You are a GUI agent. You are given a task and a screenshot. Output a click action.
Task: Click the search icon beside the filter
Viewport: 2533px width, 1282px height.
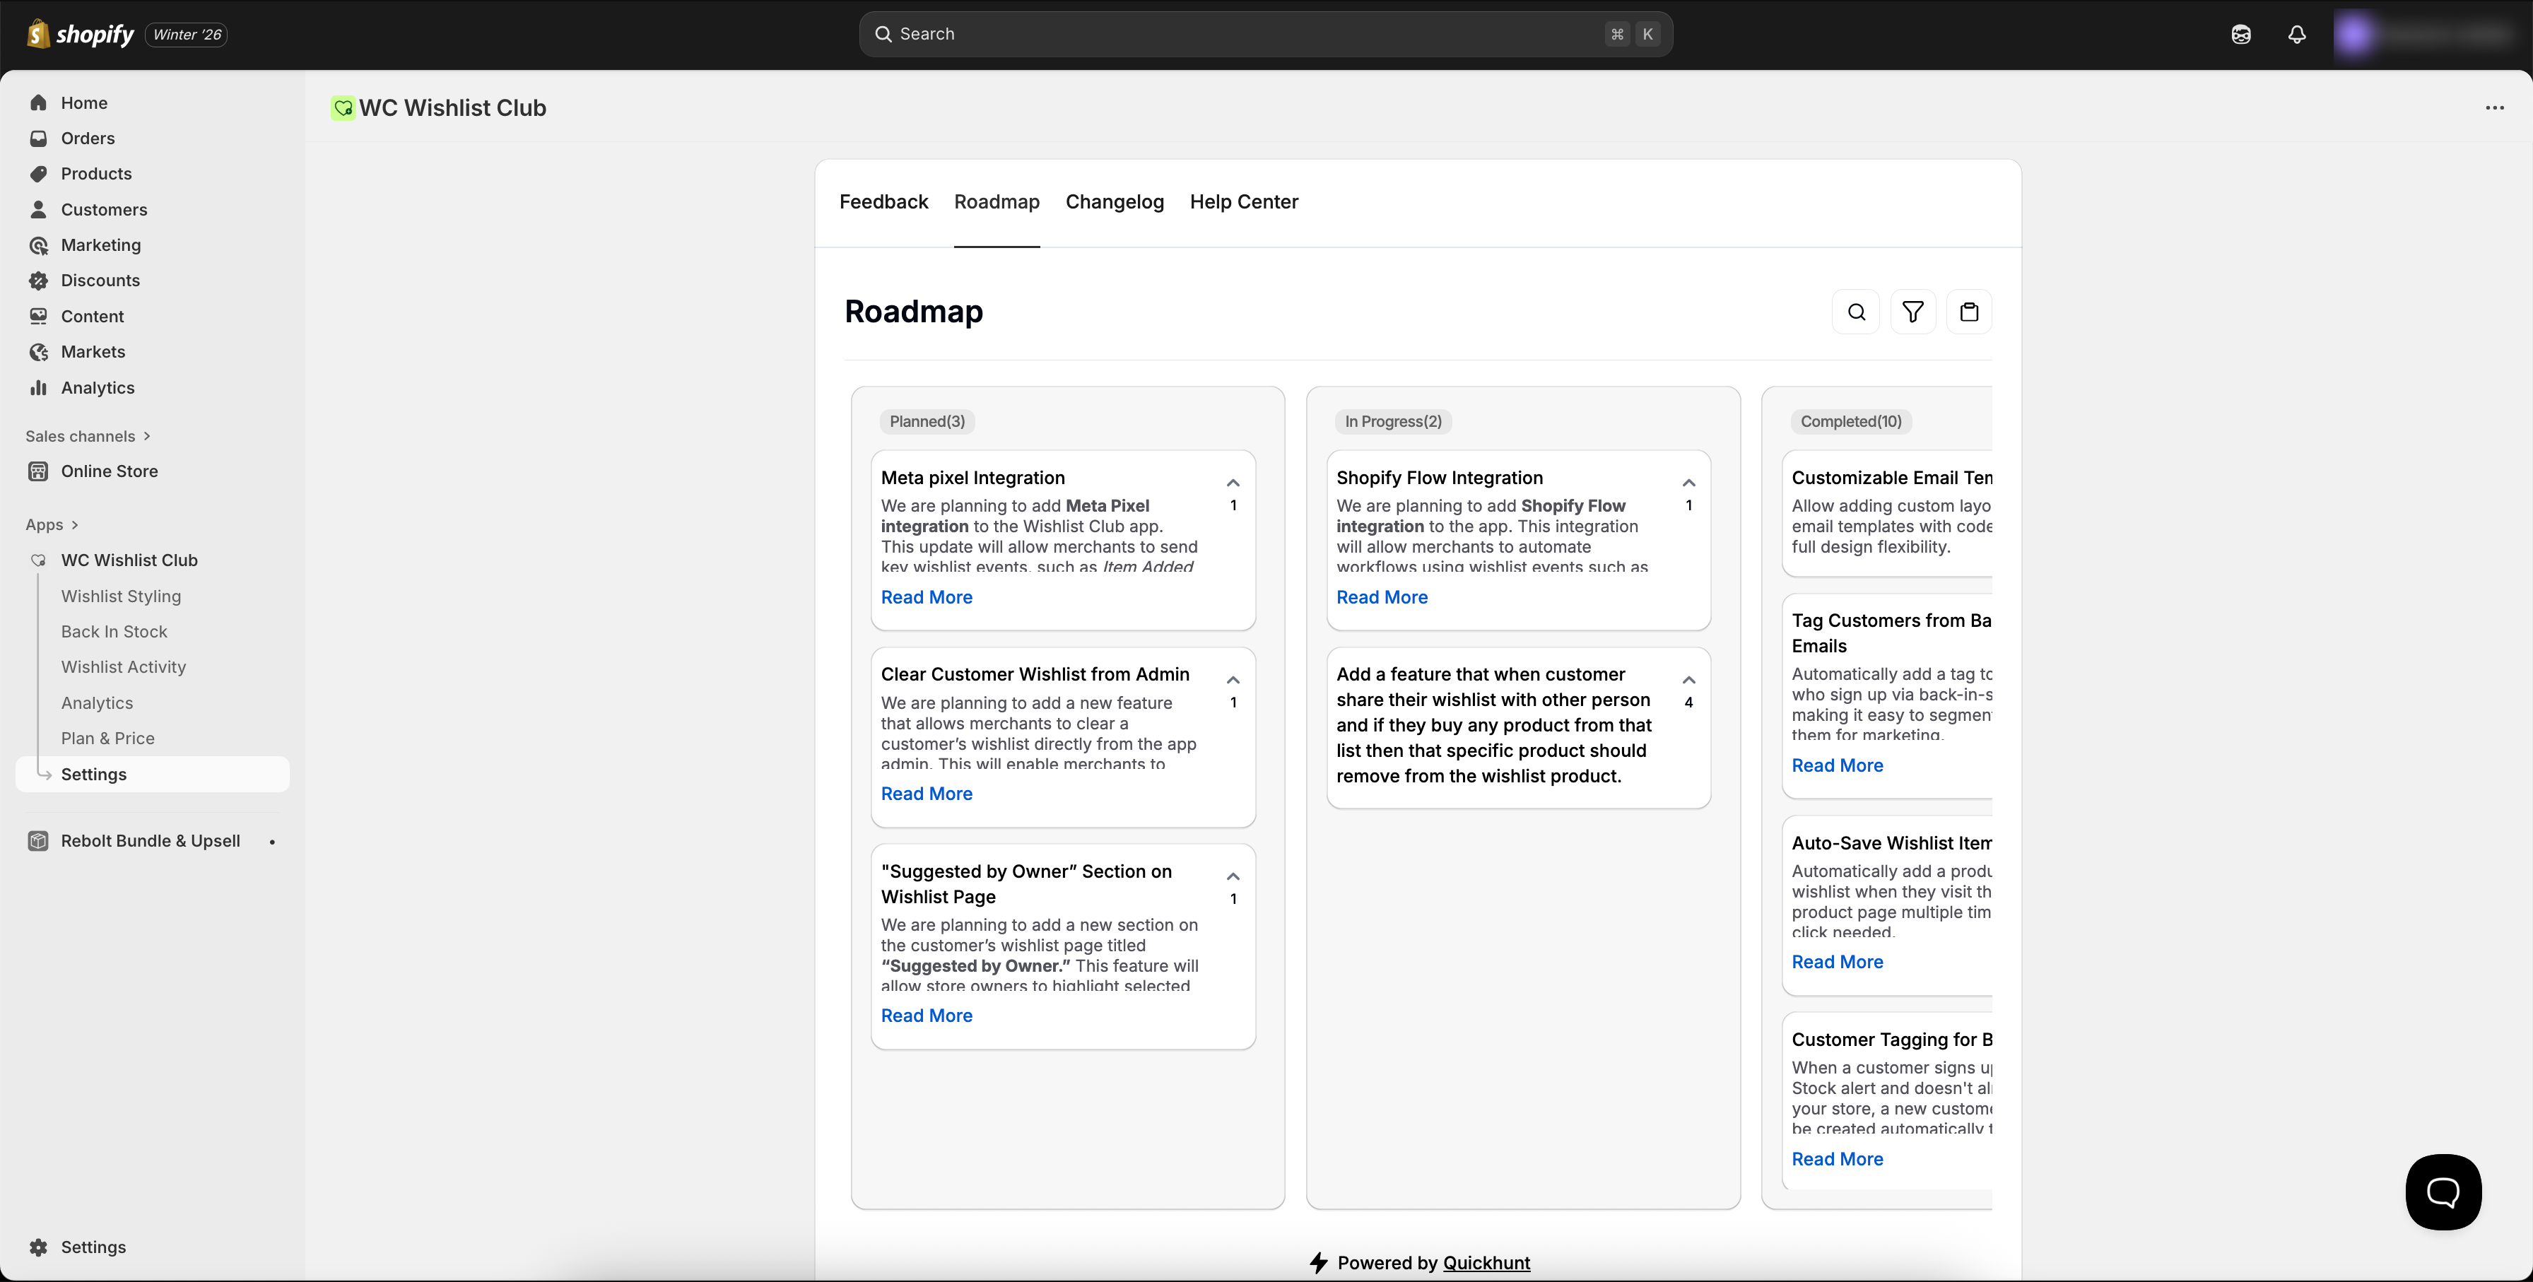pos(1855,312)
